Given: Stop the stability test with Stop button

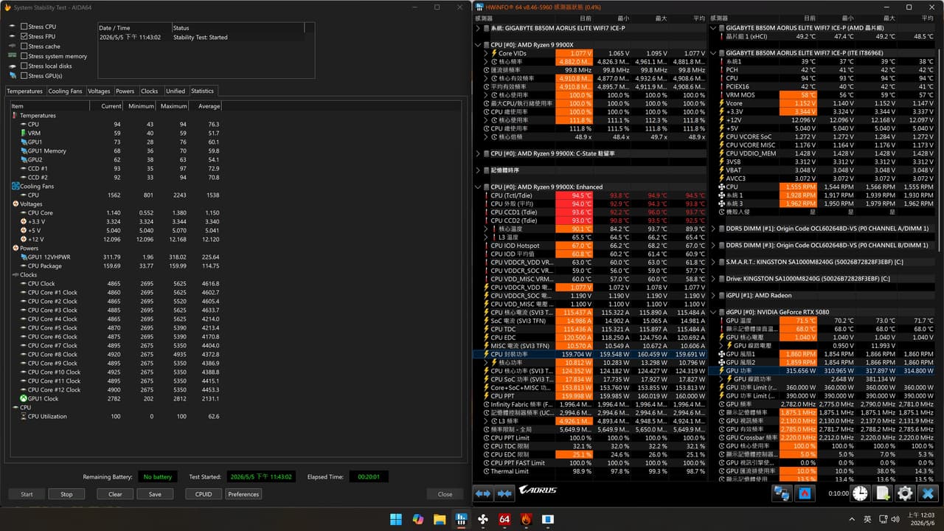Looking at the screenshot, I should pos(66,494).
